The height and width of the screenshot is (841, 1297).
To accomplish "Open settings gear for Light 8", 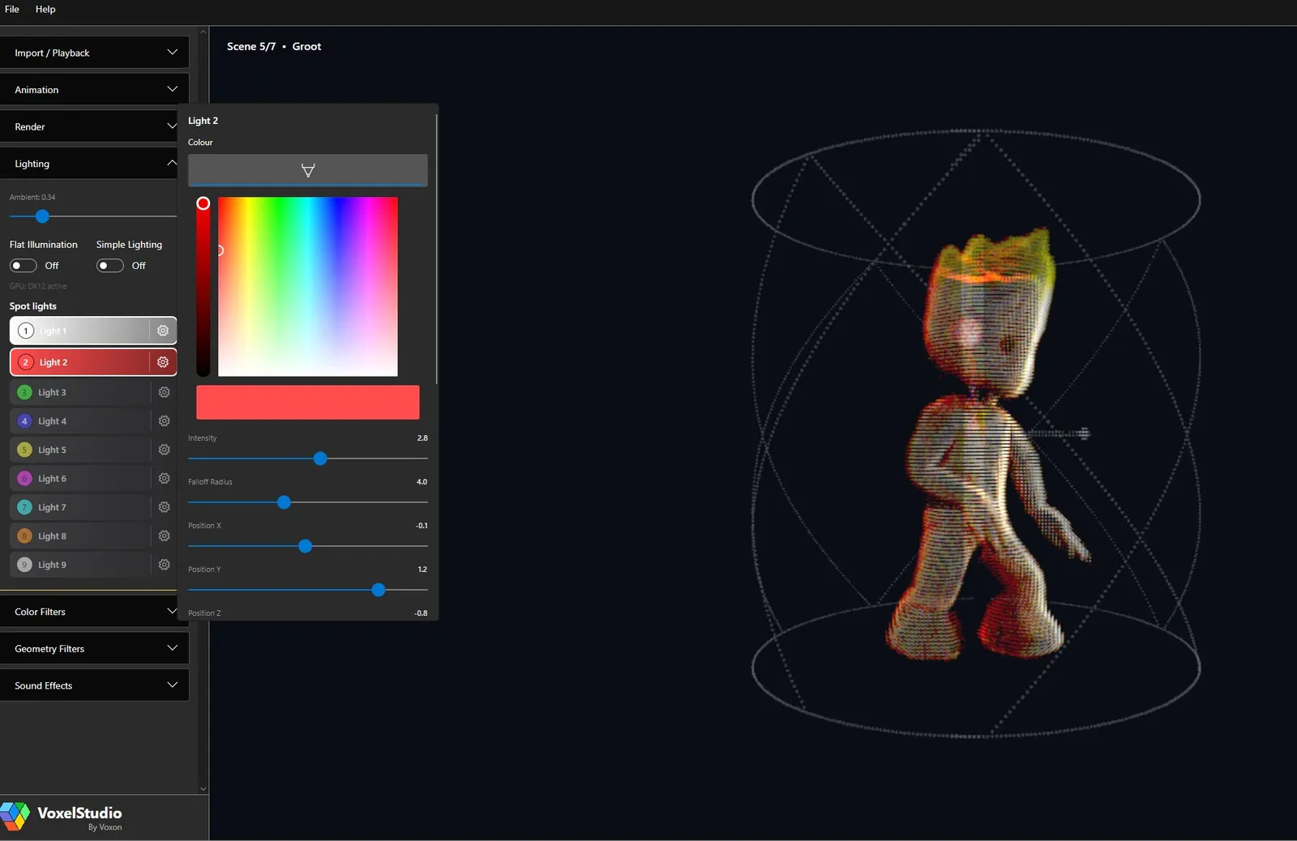I will point(164,536).
